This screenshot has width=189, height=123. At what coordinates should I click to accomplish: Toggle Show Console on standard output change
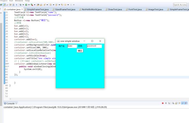(x=183, y=103)
